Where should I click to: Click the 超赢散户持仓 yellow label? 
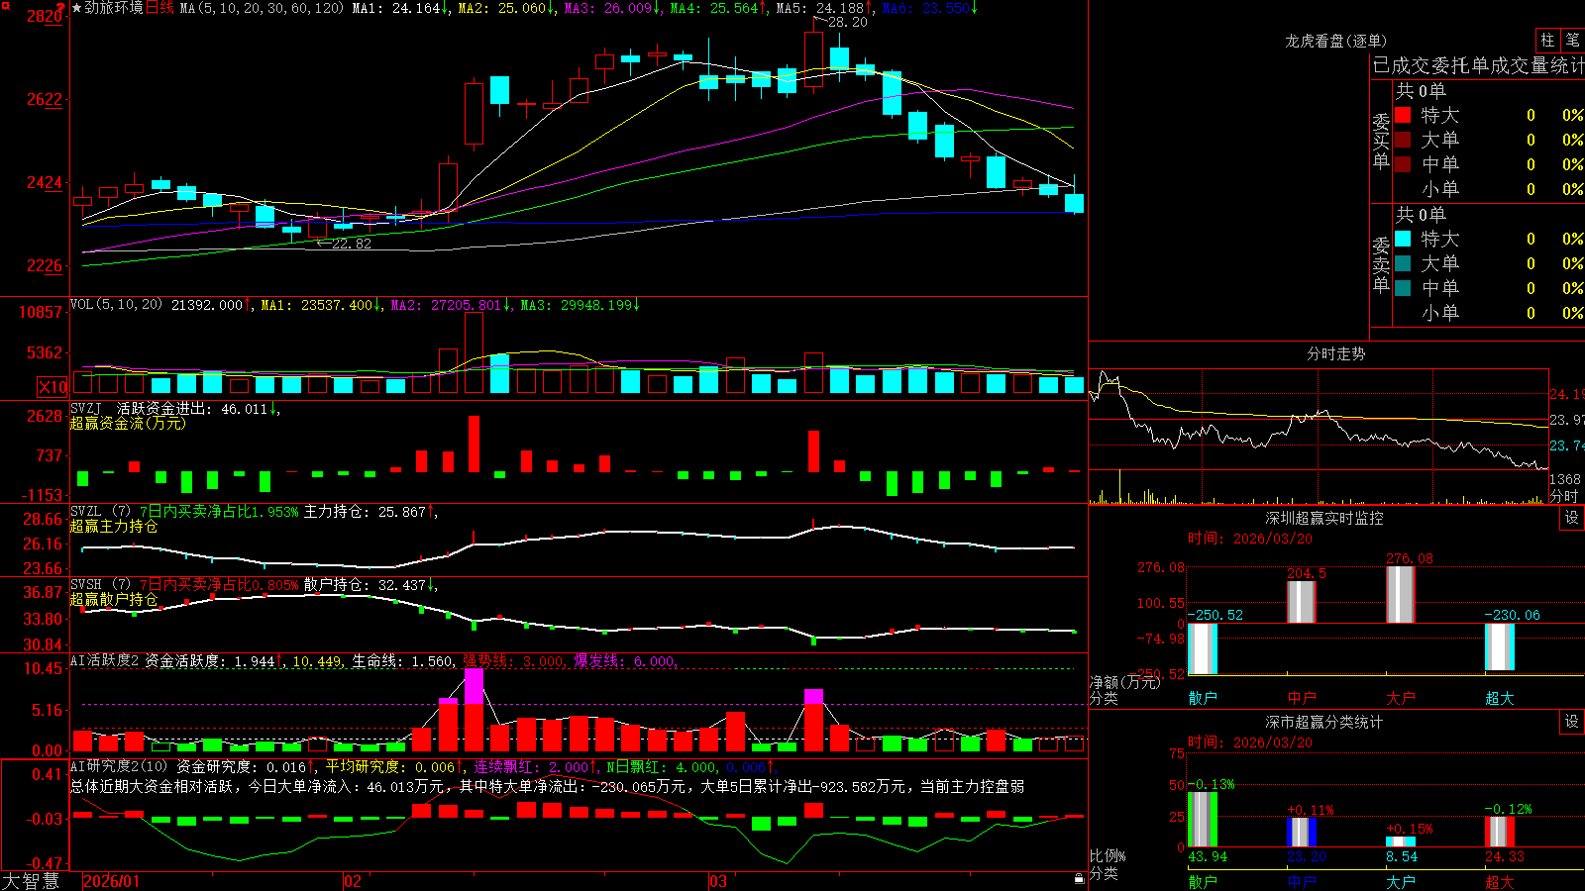point(114,599)
